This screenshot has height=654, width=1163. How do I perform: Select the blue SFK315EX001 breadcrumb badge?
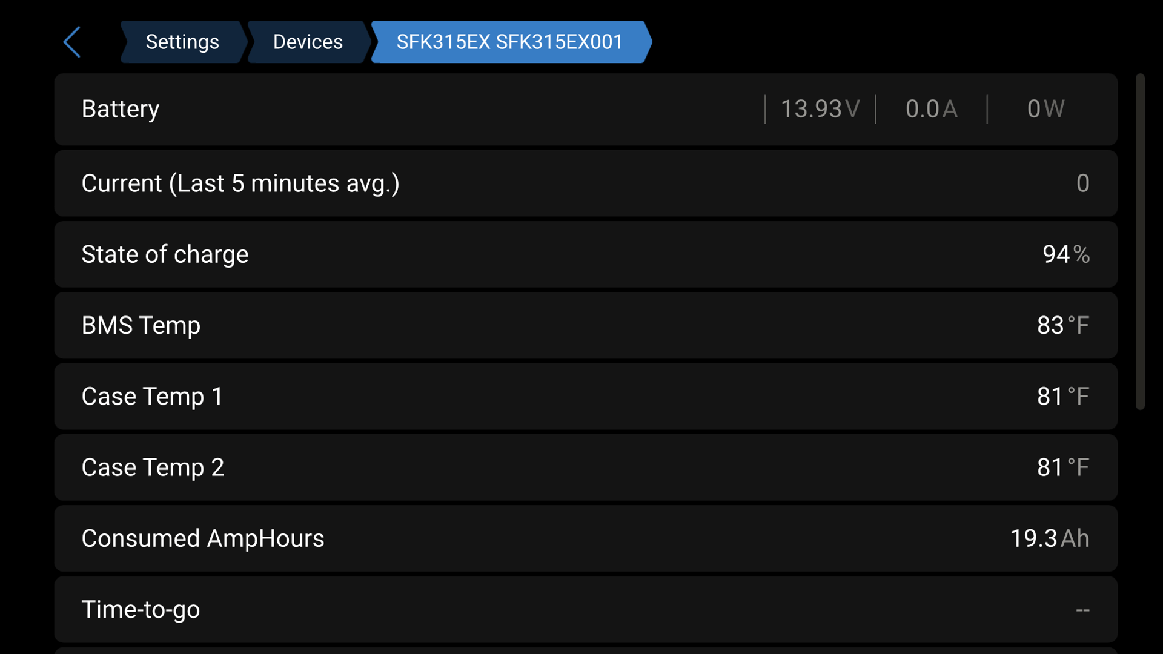tap(509, 41)
